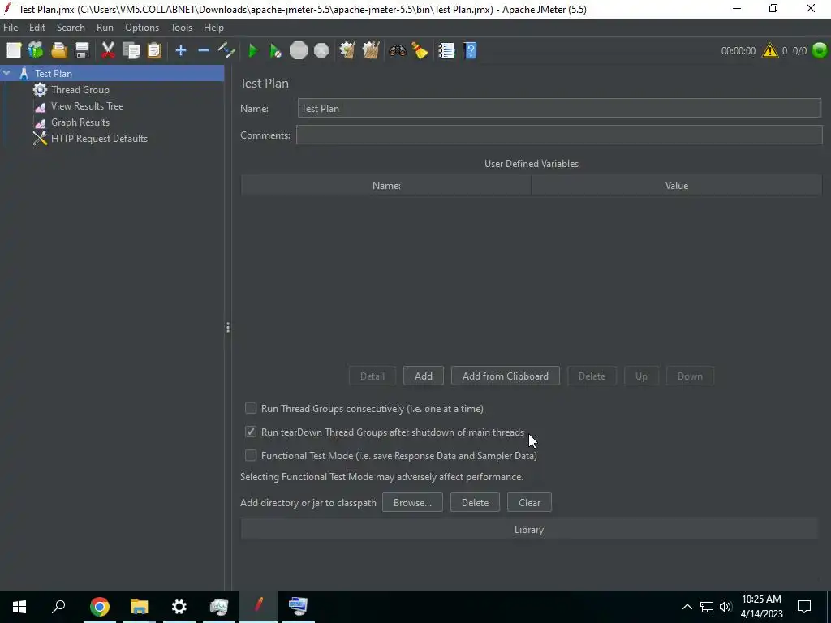Show log viewer via warning triangle icon
831x623 pixels.
click(769, 51)
